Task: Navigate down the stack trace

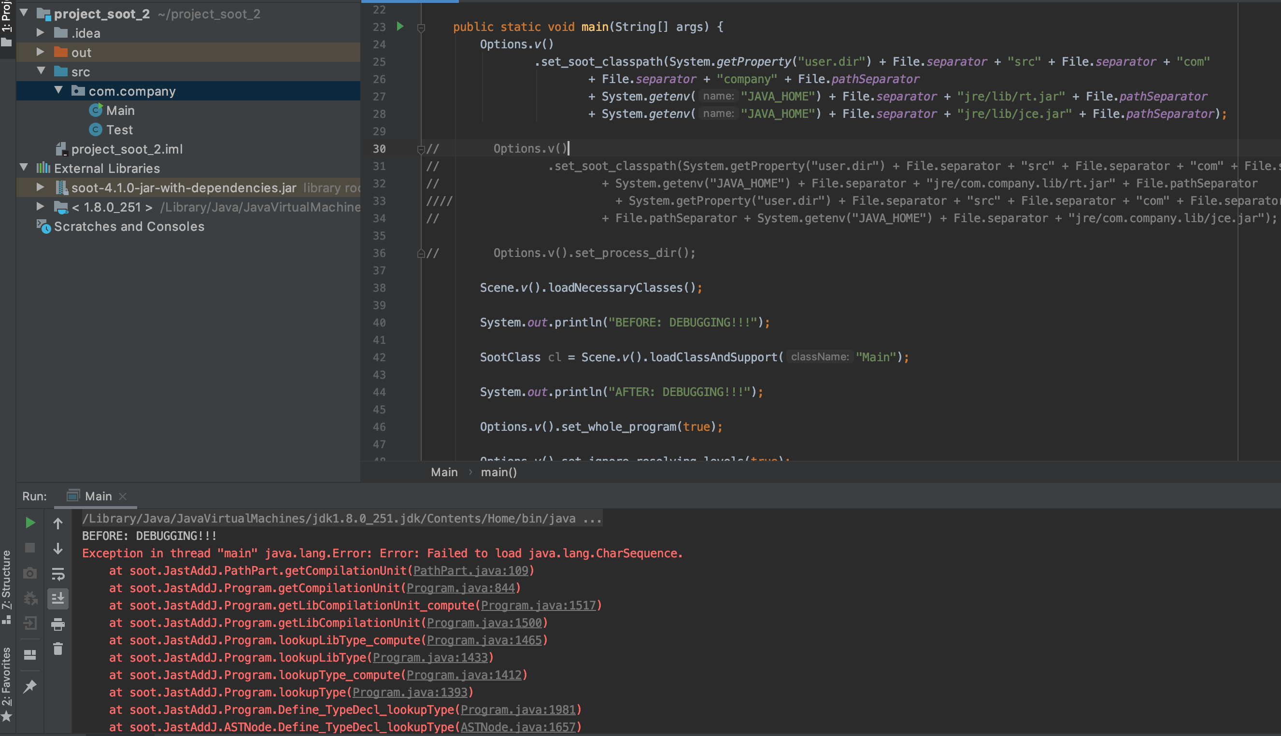Action: pyautogui.click(x=58, y=548)
